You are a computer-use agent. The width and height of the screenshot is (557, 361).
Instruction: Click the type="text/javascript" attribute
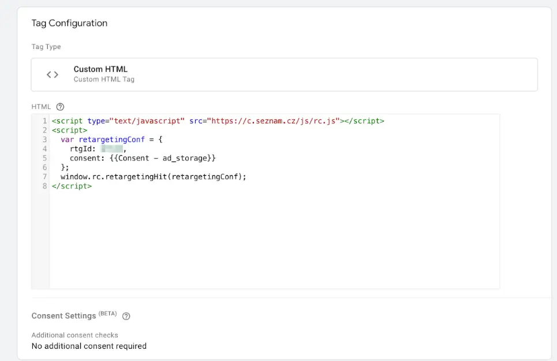coord(136,121)
